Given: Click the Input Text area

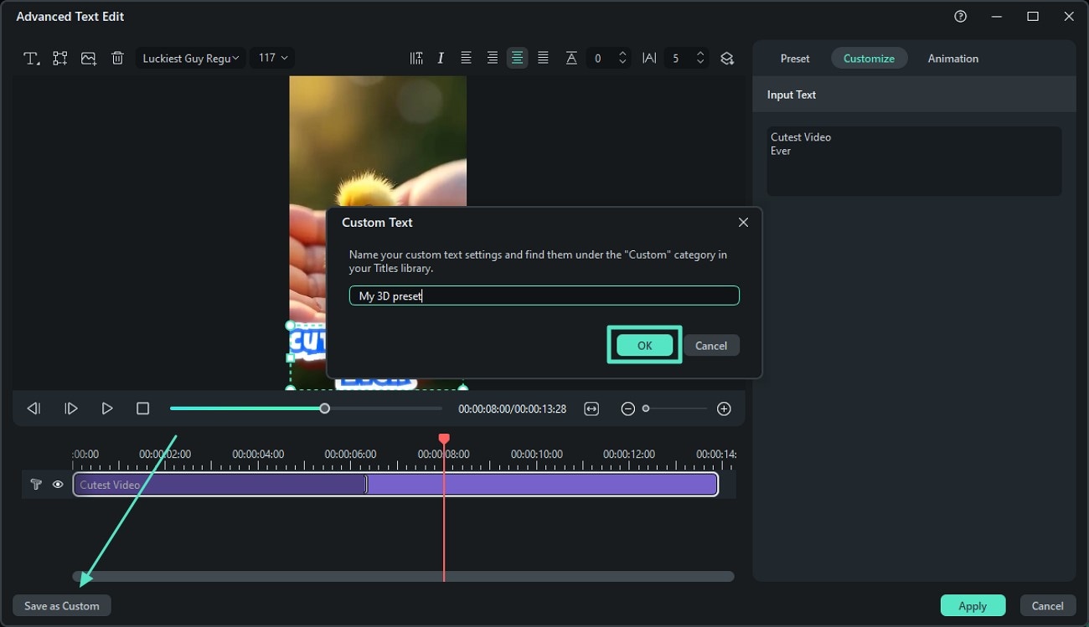Looking at the screenshot, I should coord(914,162).
